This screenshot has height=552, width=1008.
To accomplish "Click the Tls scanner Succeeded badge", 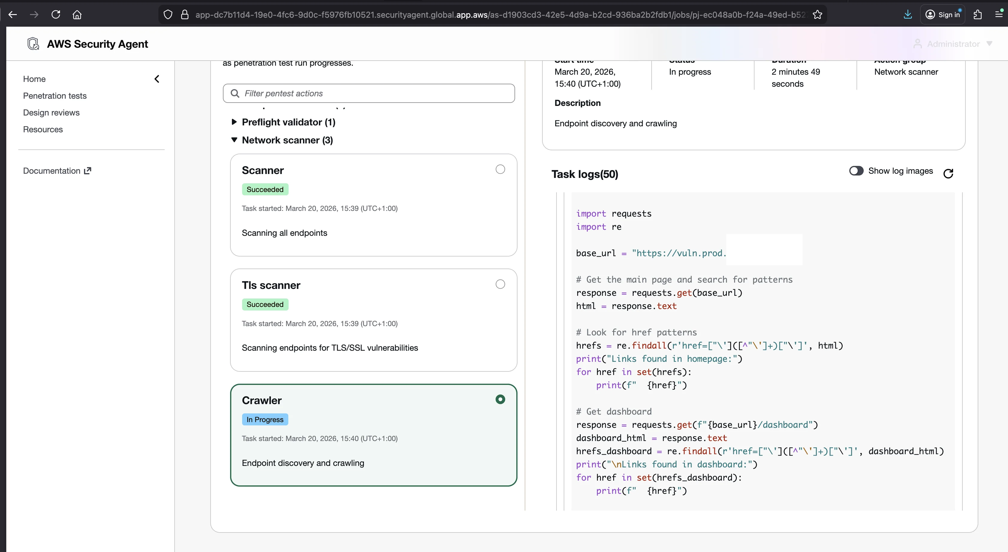I will point(265,305).
